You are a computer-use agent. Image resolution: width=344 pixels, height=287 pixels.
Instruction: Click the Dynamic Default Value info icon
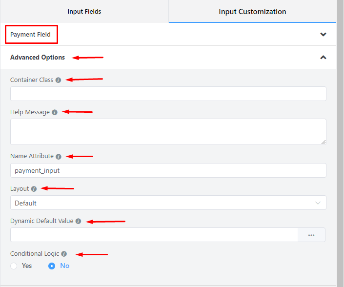[x=79, y=221]
